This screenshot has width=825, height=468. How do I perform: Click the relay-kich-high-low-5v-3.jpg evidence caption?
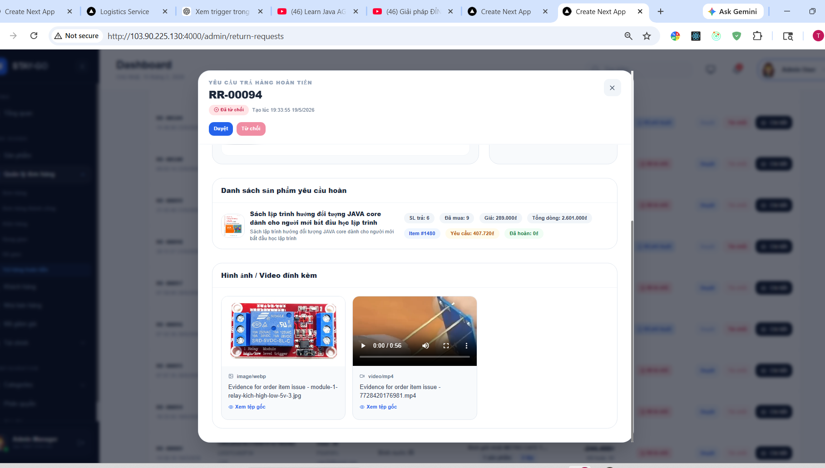click(x=283, y=391)
